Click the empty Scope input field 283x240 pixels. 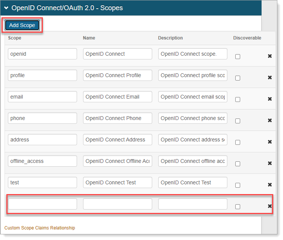42,204
